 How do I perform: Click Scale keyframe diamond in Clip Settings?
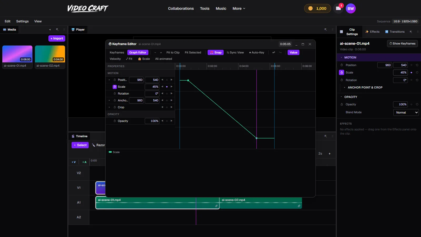tap(411, 72)
